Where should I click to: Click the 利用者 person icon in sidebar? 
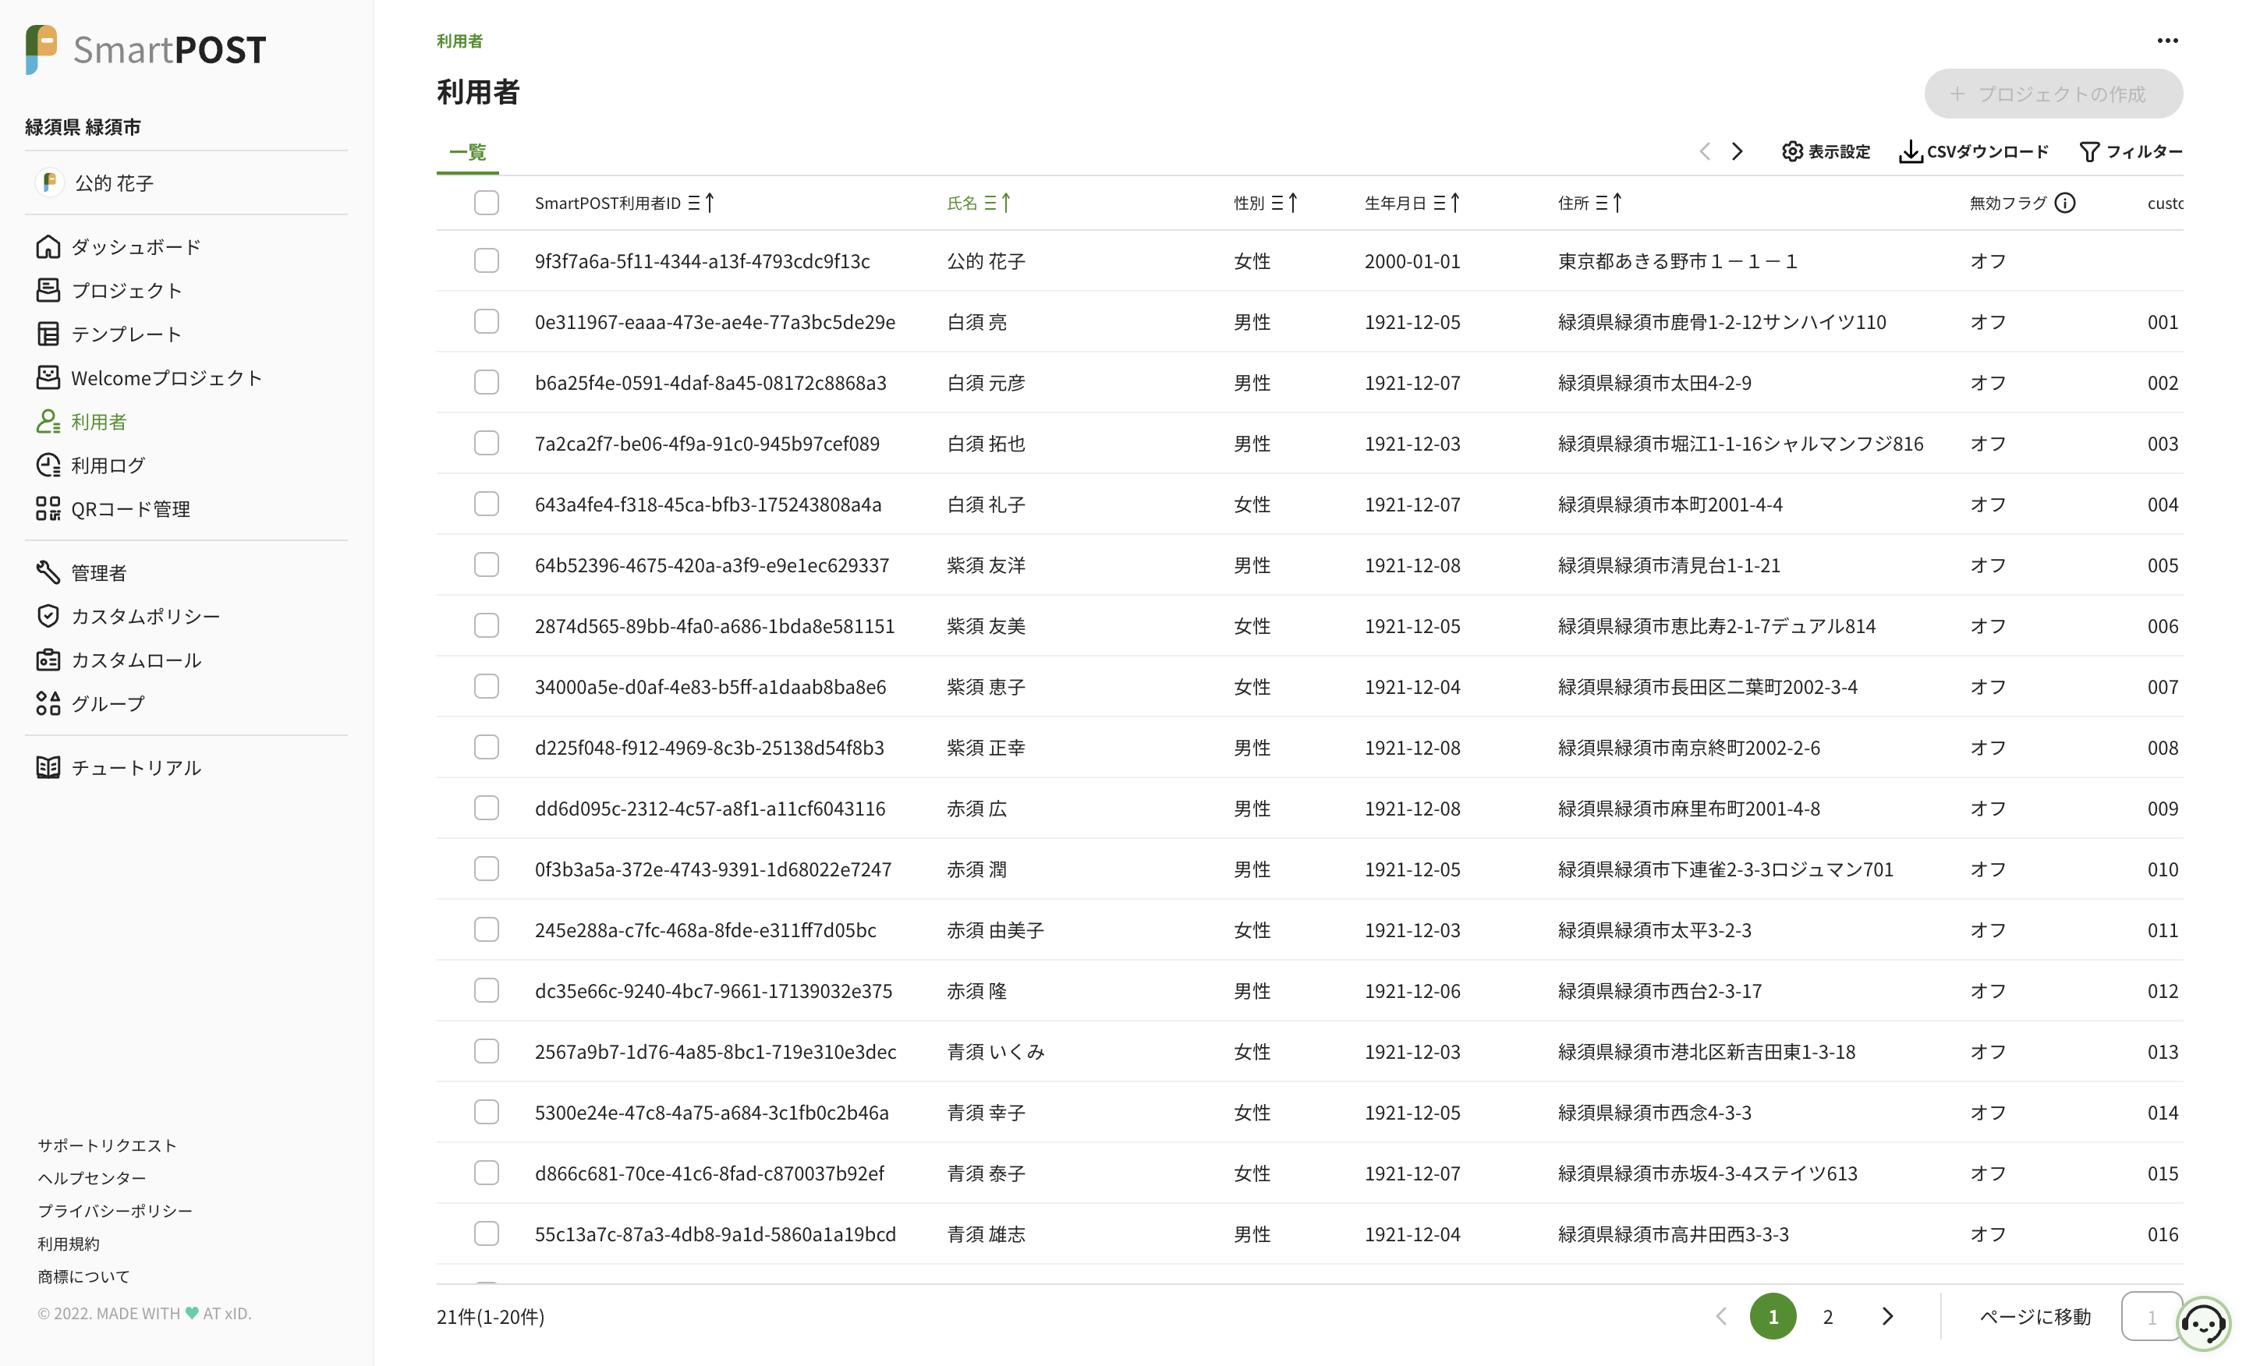tap(48, 422)
